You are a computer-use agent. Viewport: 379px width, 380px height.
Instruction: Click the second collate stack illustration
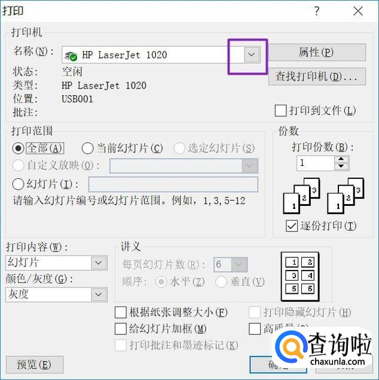tap(346, 196)
